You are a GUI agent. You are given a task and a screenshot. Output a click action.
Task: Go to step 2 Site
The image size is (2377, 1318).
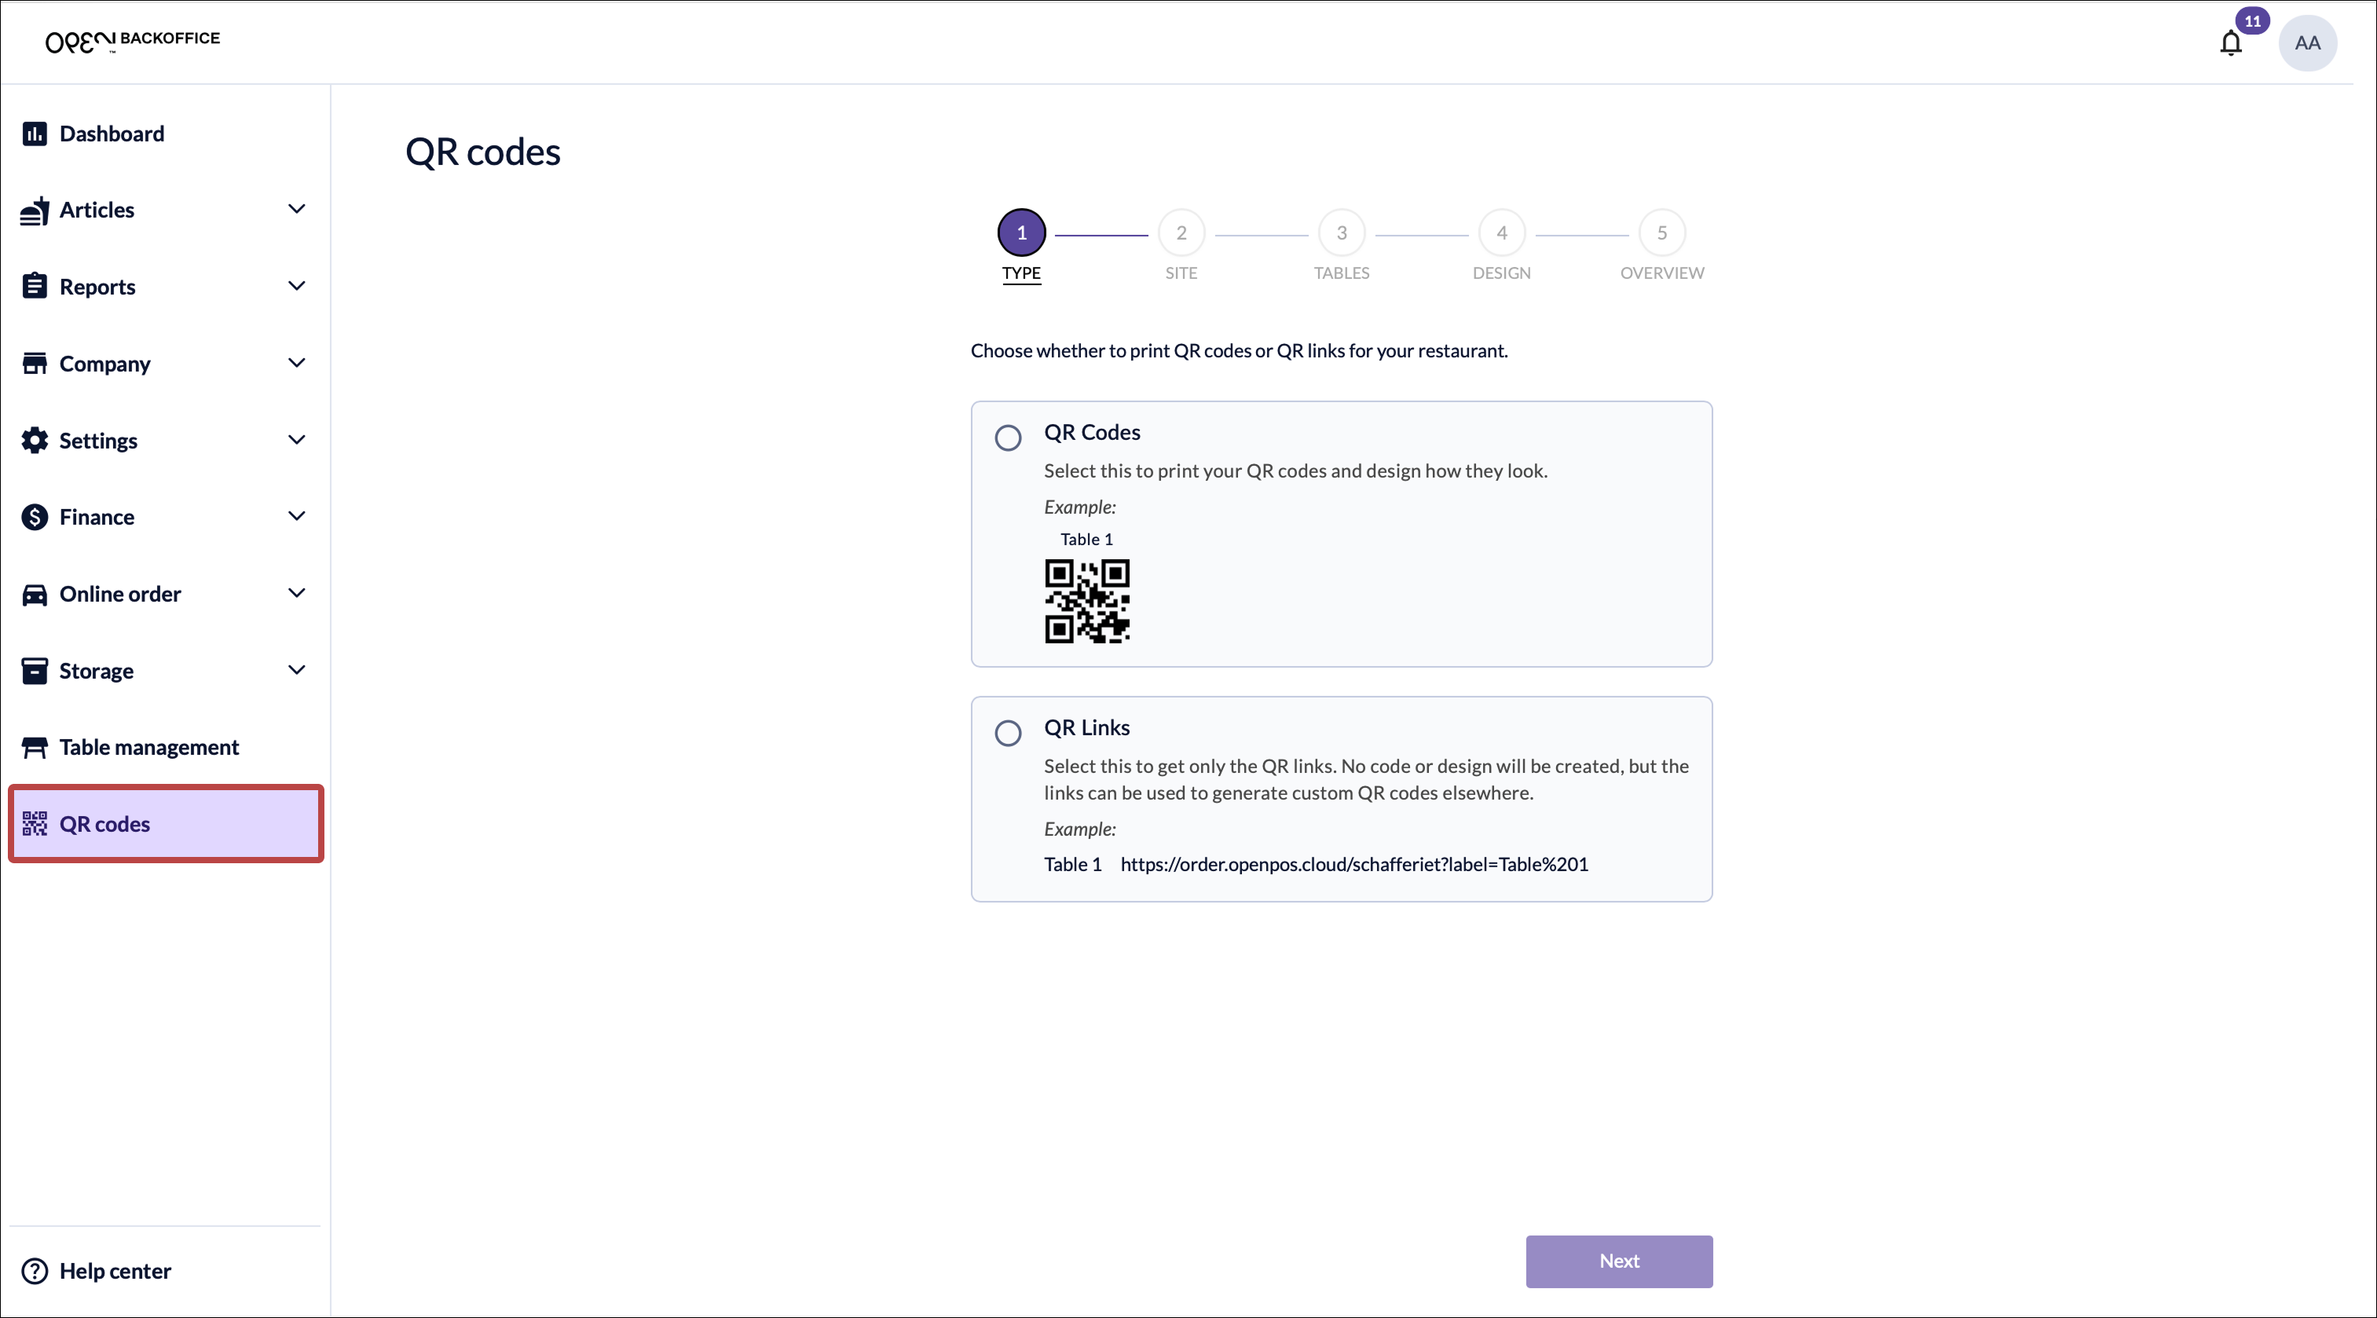coord(1181,233)
